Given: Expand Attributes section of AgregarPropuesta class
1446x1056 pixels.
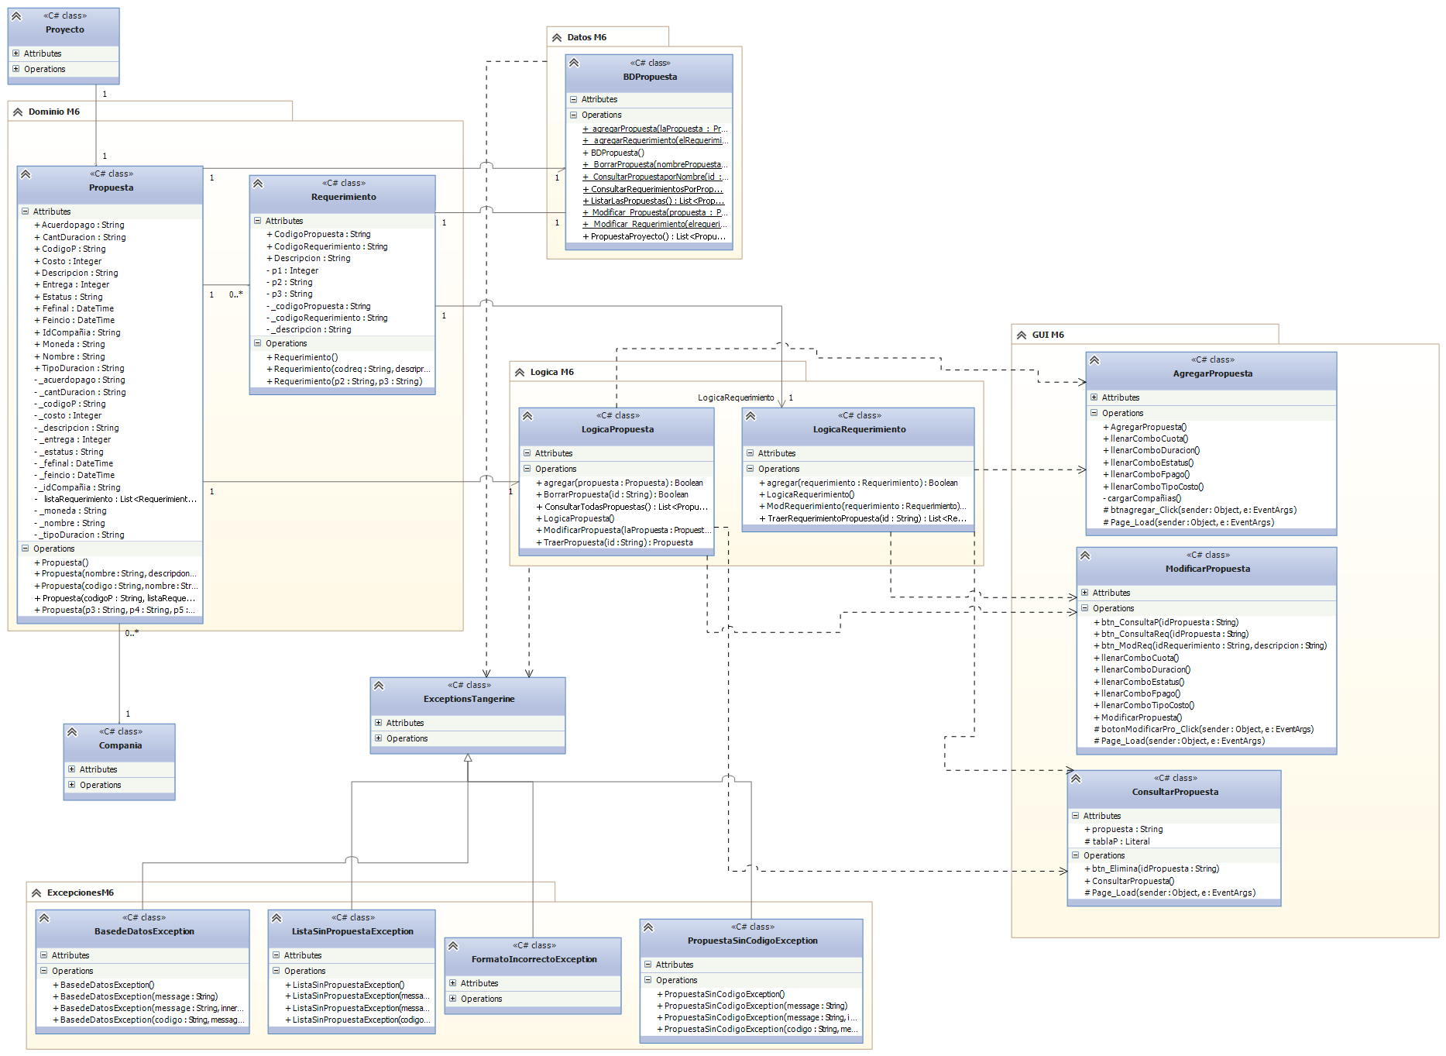Looking at the screenshot, I should click(x=1094, y=397).
